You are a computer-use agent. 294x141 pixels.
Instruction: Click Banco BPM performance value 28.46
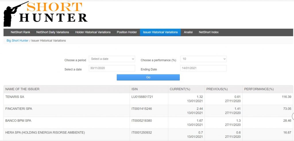(287, 121)
